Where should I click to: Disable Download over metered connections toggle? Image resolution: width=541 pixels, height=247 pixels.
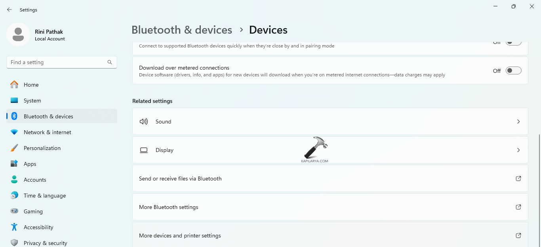[513, 70]
